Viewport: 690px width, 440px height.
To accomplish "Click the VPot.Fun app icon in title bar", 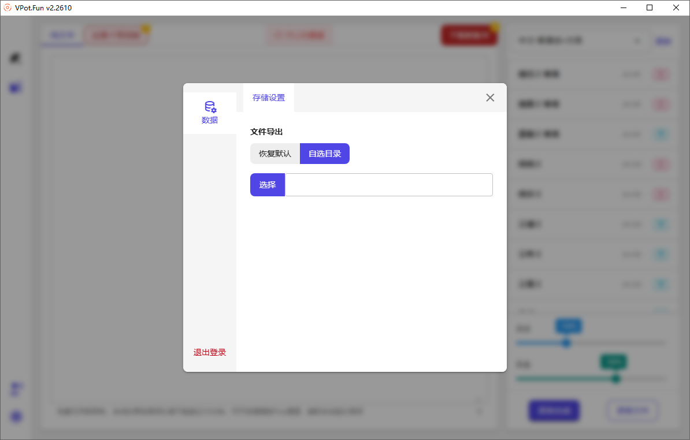I will click(x=7, y=8).
